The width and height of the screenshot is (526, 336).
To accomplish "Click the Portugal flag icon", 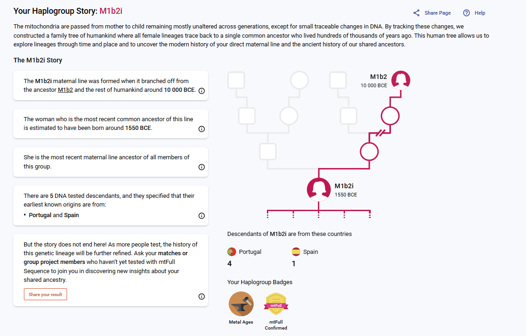I will (x=232, y=252).
